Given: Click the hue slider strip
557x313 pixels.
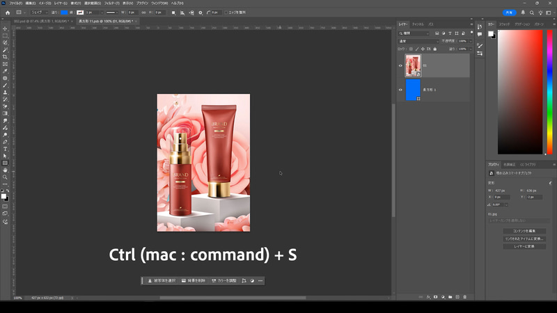Looking at the screenshot, I should 549,92.
